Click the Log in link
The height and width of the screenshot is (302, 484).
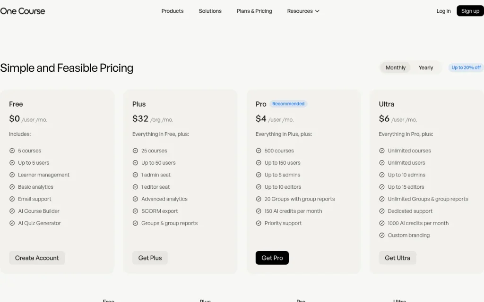click(443, 11)
